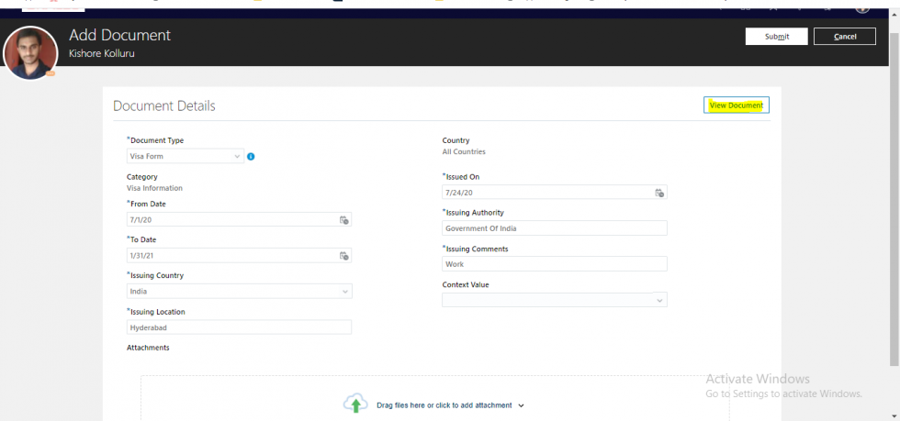Click the Submit button
The width and height of the screenshot is (900, 421).
point(777,36)
